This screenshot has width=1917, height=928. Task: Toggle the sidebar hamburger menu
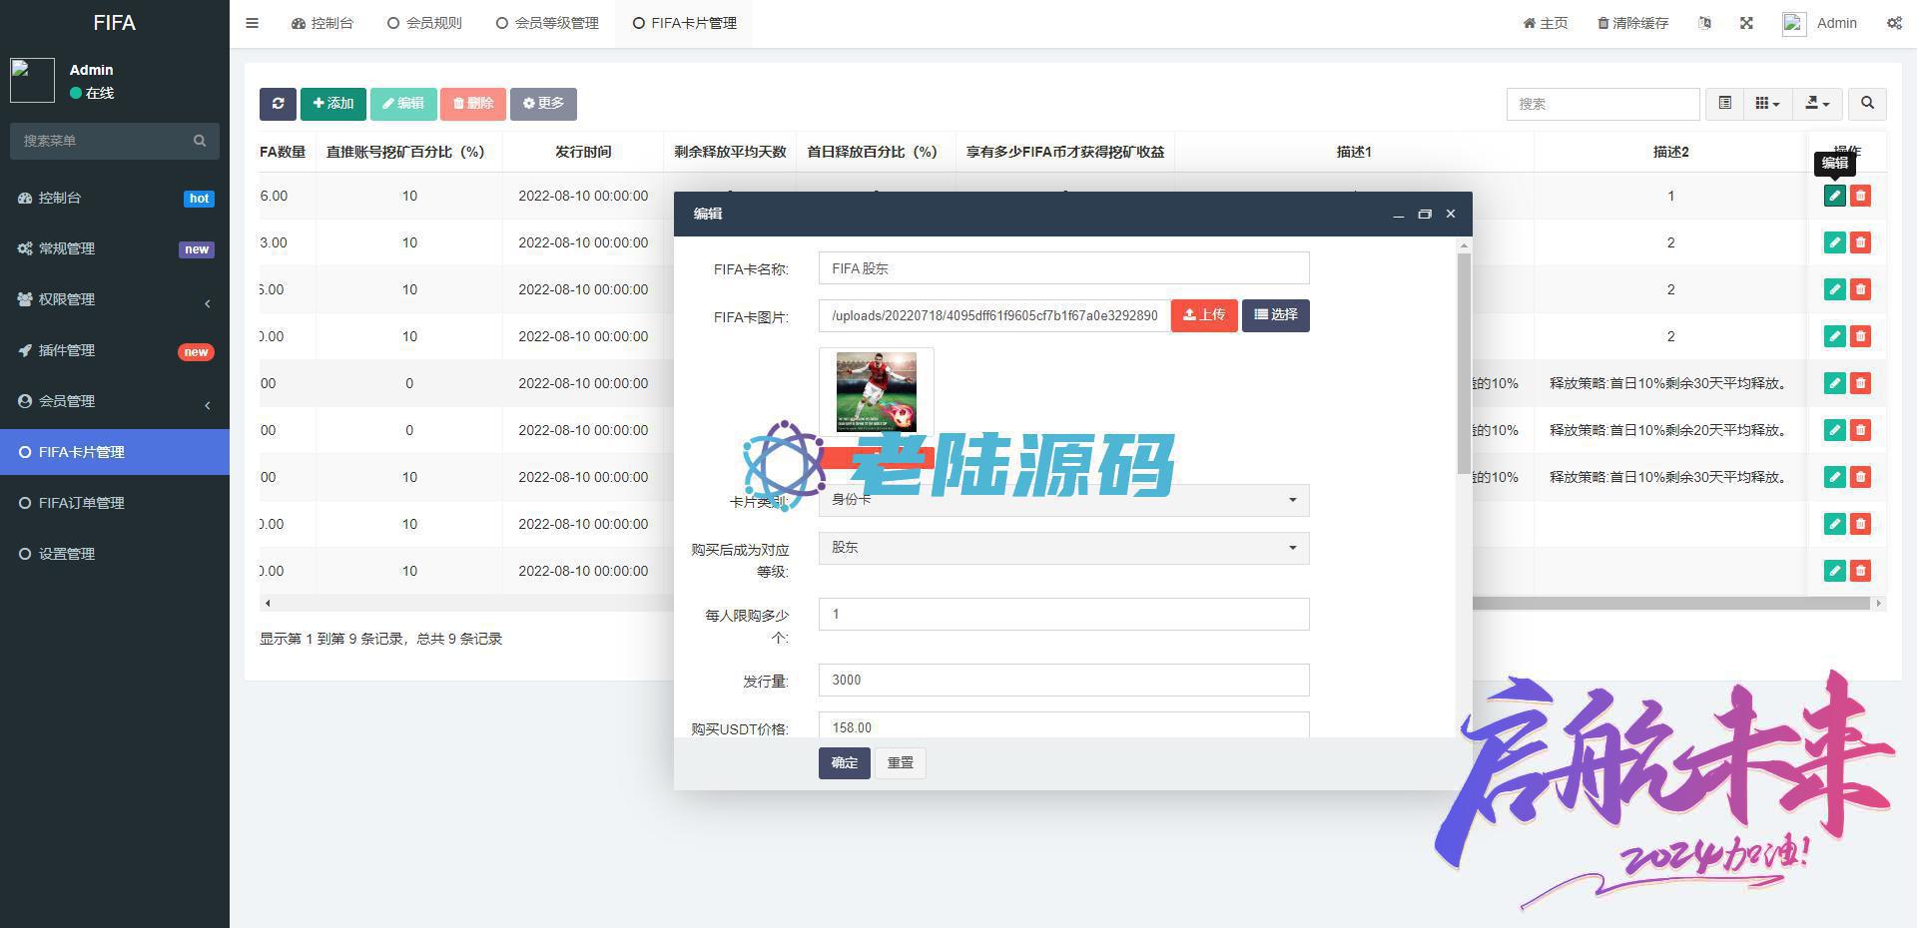point(252,23)
